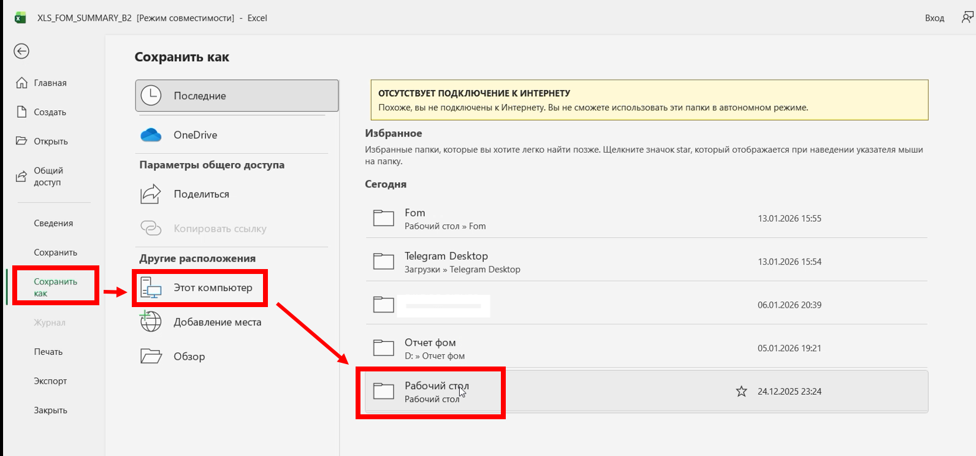The height and width of the screenshot is (456, 976).
Task: Click the OneDrive cloud icon
Action: 151,135
